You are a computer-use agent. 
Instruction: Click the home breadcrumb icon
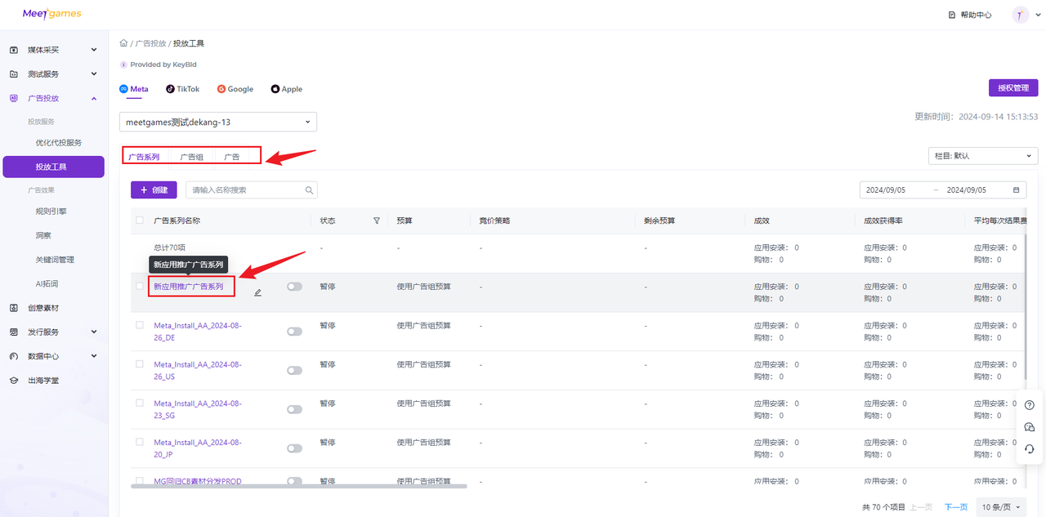[x=123, y=43]
